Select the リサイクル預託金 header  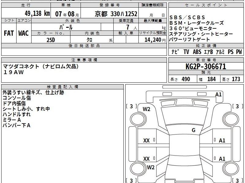point(153,33)
